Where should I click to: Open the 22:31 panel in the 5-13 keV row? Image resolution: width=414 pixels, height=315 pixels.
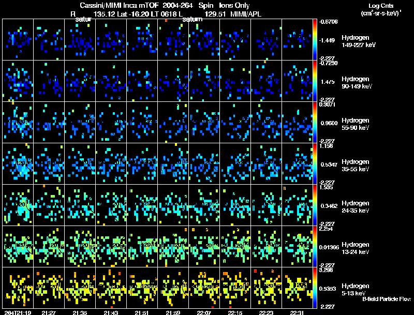point(297,288)
